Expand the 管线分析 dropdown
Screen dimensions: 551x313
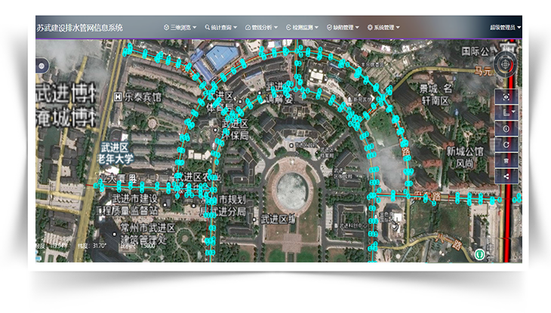click(x=261, y=27)
